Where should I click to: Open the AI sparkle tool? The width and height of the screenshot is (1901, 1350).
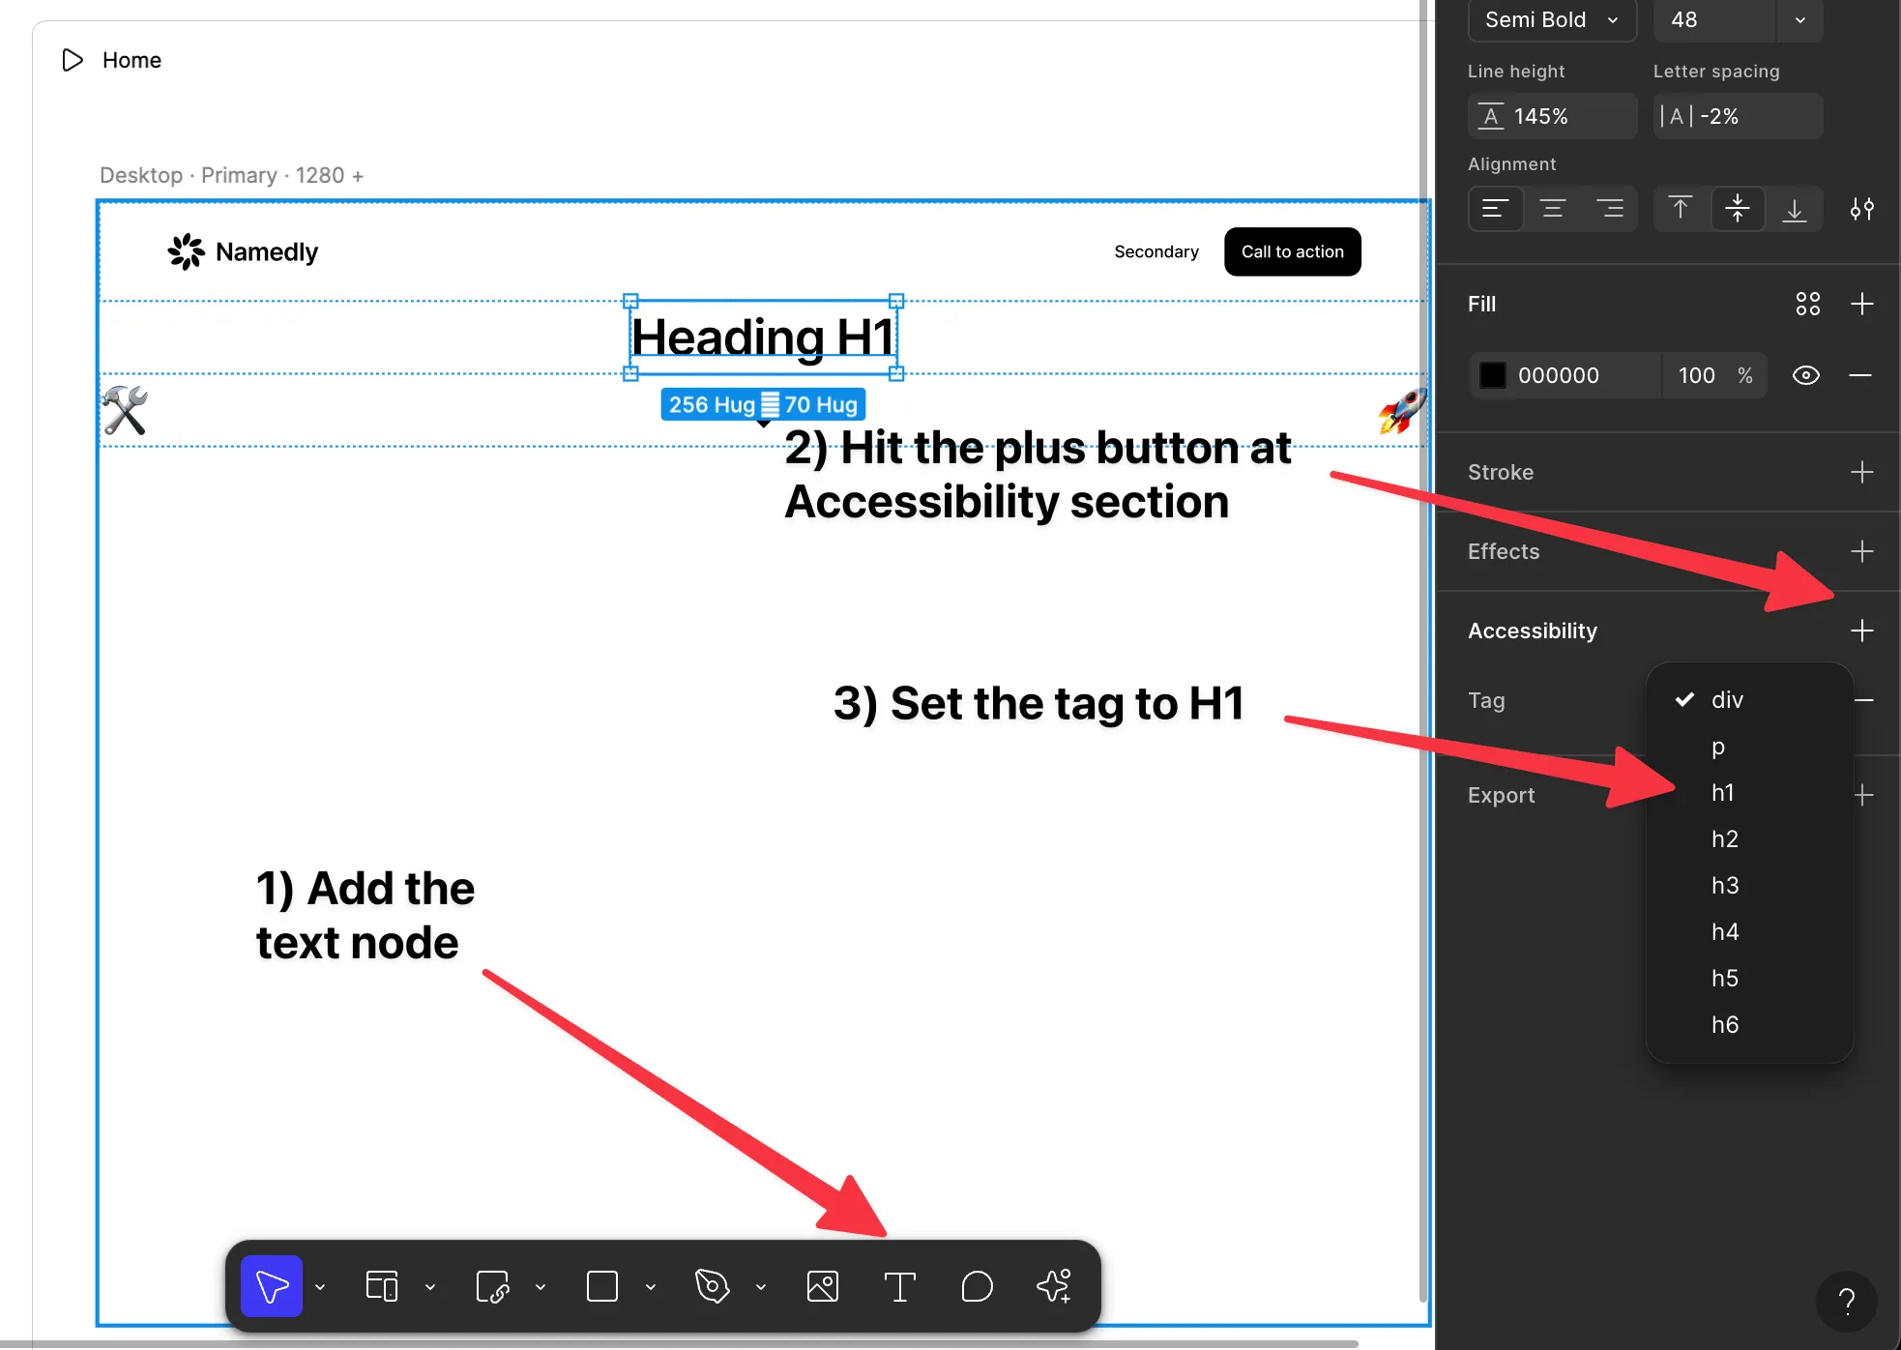[1054, 1286]
